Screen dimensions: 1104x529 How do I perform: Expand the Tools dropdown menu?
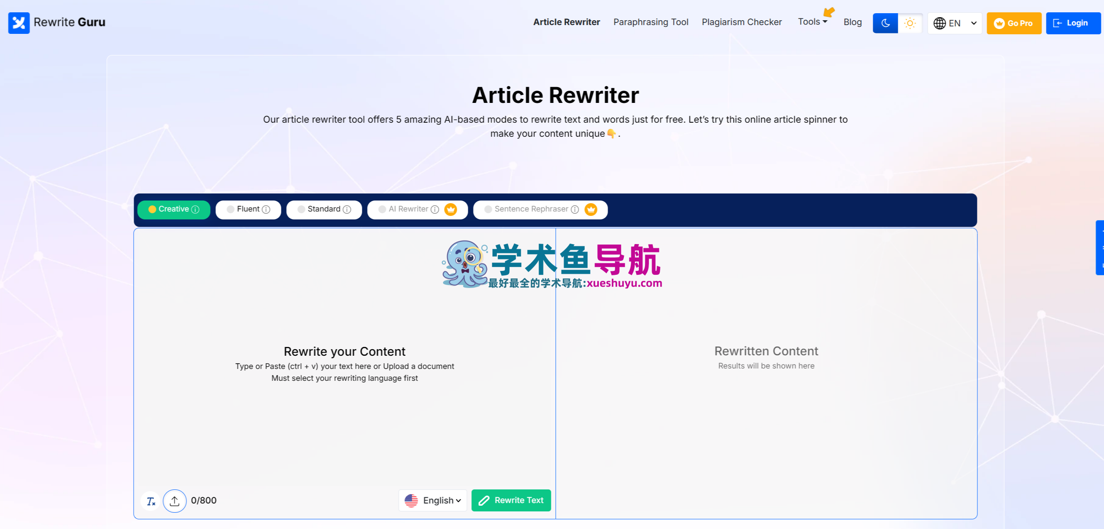[x=813, y=22]
